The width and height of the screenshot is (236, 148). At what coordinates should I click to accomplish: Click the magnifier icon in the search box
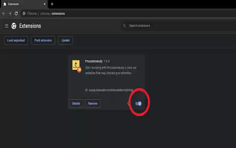point(124,26)
